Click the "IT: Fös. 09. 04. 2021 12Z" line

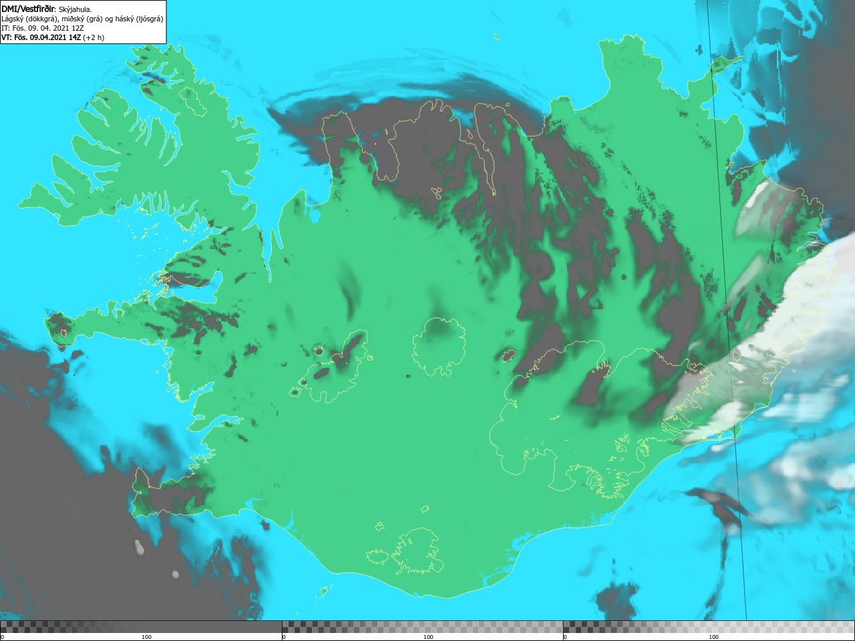tap(43, 28)
